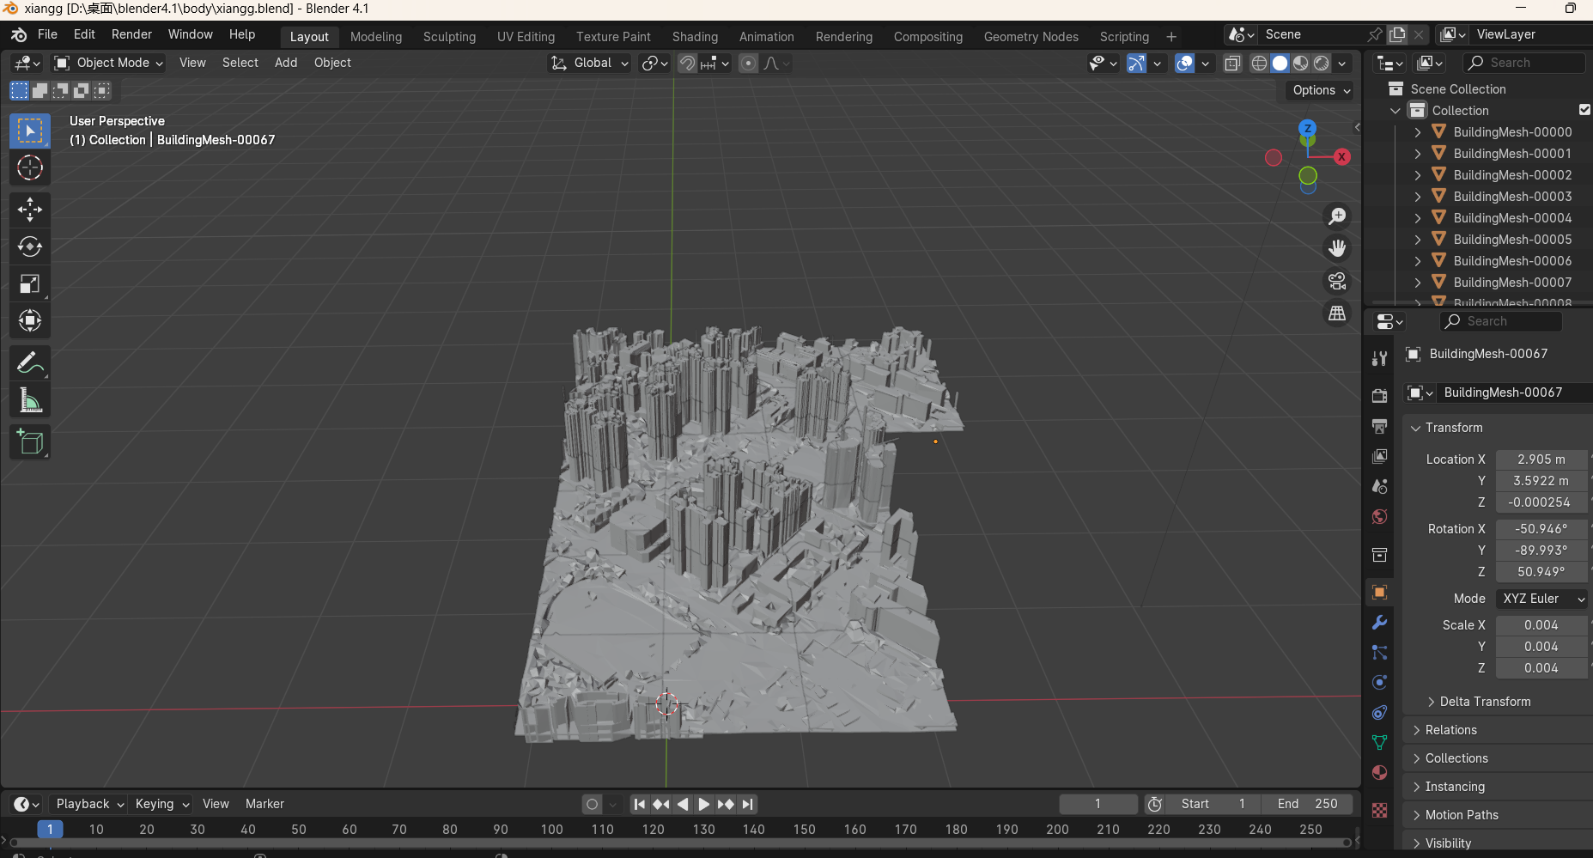Open the Render menu
Viewport: 1593px width, 858px height.
tap(131, 34)
